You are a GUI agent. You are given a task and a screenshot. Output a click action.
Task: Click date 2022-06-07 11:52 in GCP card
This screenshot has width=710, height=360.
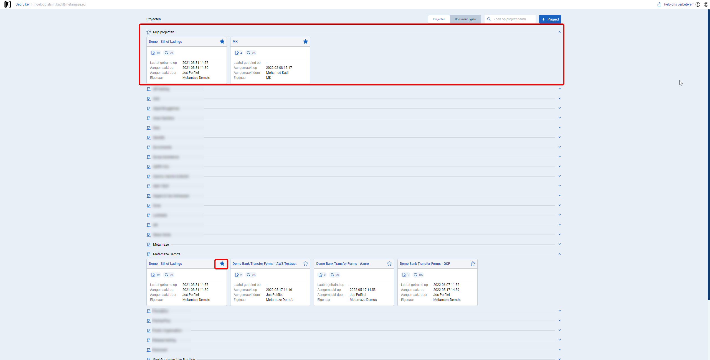pos(446,285)
